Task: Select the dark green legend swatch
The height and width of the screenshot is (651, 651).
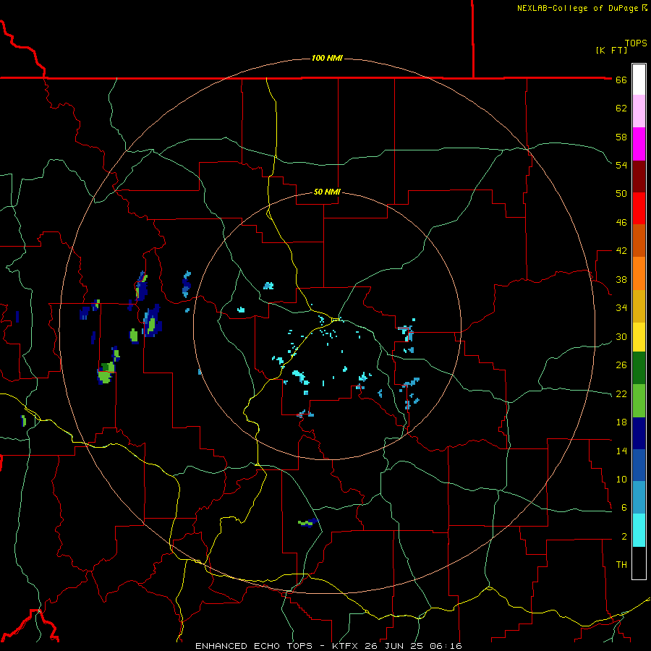Action: 639,368
